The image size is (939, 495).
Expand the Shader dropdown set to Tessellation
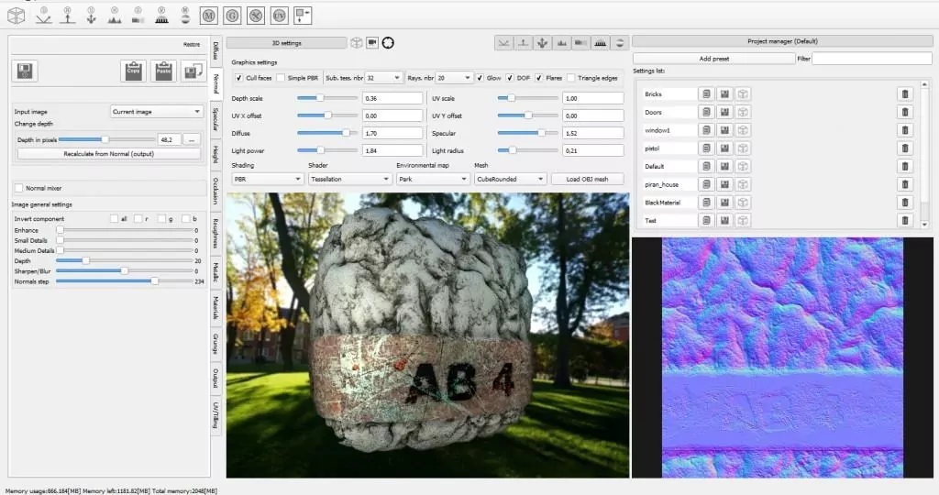coord(348,180)
